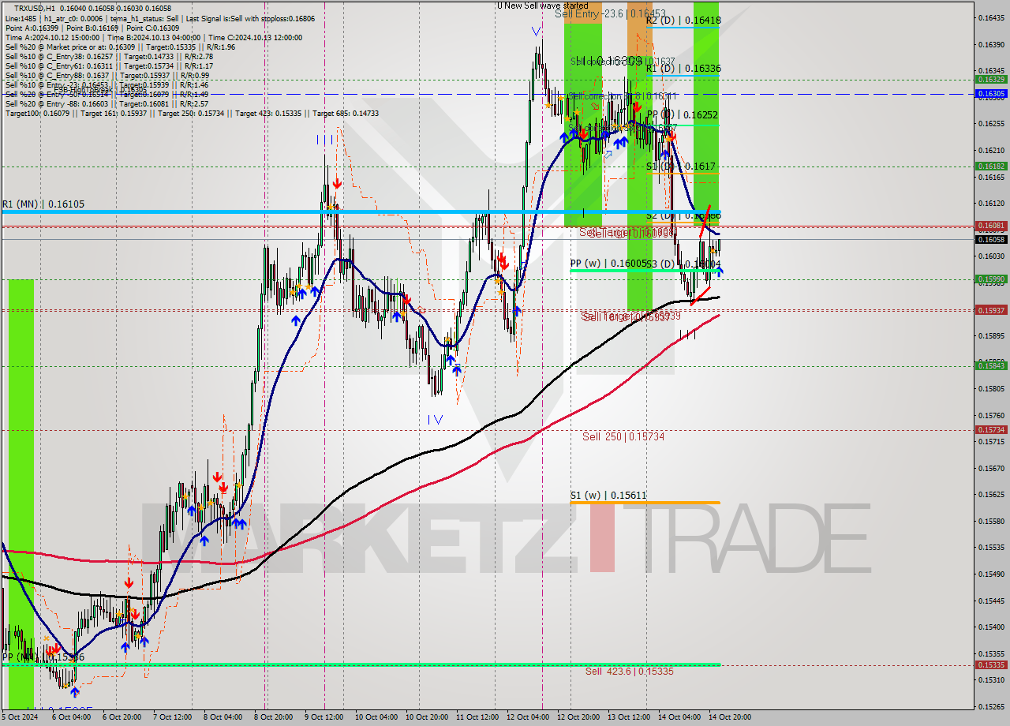Screen dimensions: 1010x726
Task: Click the red 0.15335 price axis tag
Action: point(991,664)
